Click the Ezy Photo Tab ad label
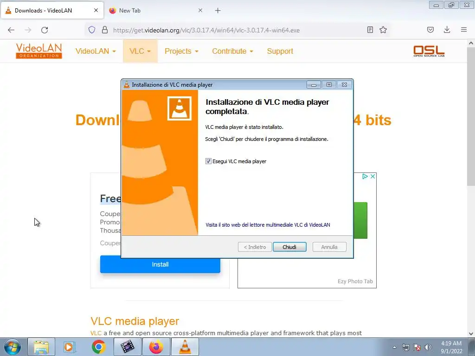This screenshot has height=356, width=475. [355, 281]
